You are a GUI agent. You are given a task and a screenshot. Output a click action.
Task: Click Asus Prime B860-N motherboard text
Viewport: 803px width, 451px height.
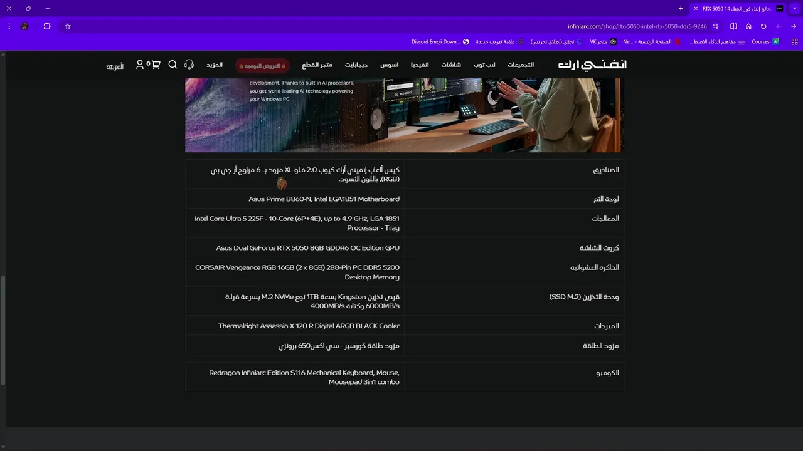[x=324, y=199]
